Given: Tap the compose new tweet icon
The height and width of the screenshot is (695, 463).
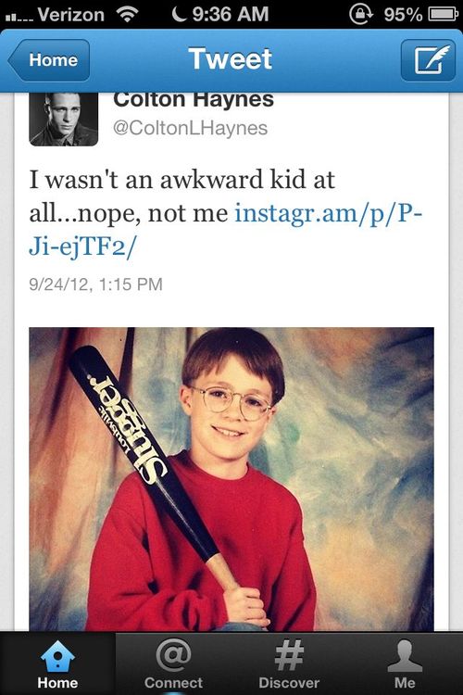Looking at the screenshot, I should [x=428, y=60].
